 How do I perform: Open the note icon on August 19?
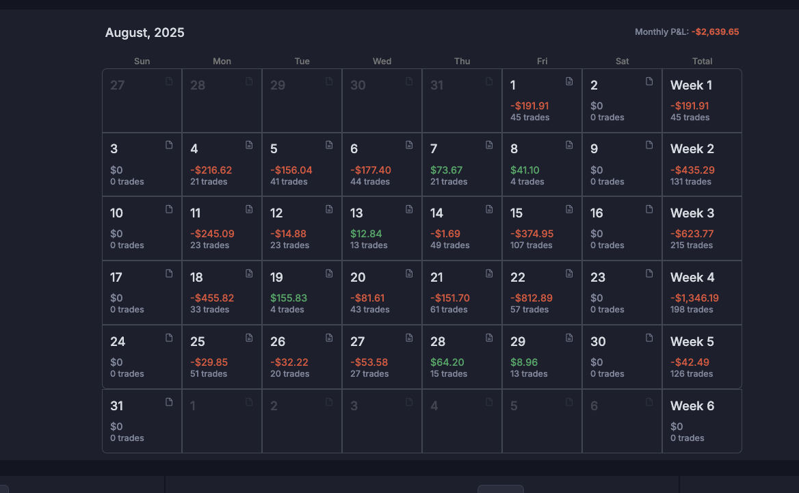coord(329,274)
